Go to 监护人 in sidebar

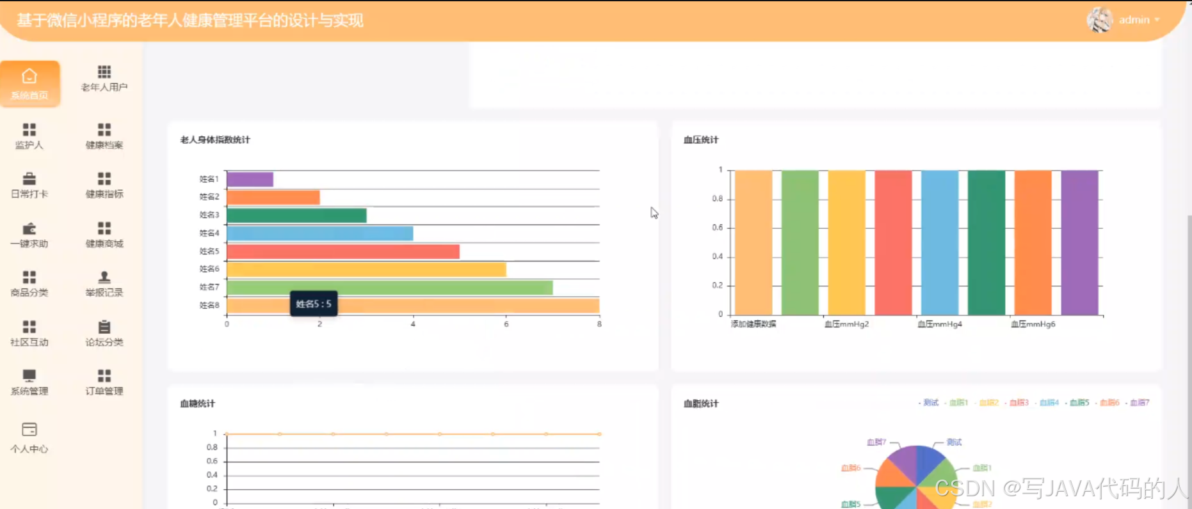pos(29,137)
